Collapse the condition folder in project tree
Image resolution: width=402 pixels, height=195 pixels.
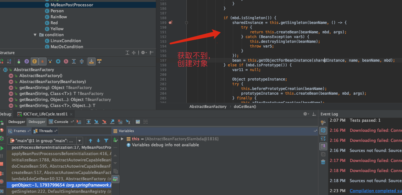coord(35,35)
